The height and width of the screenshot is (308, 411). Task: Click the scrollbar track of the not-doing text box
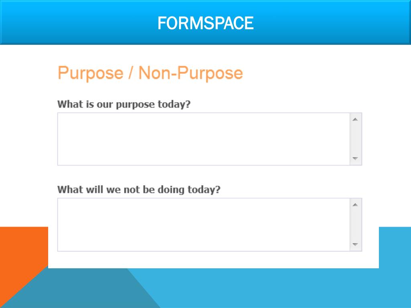pyautogui.click(x=355, y=225)
